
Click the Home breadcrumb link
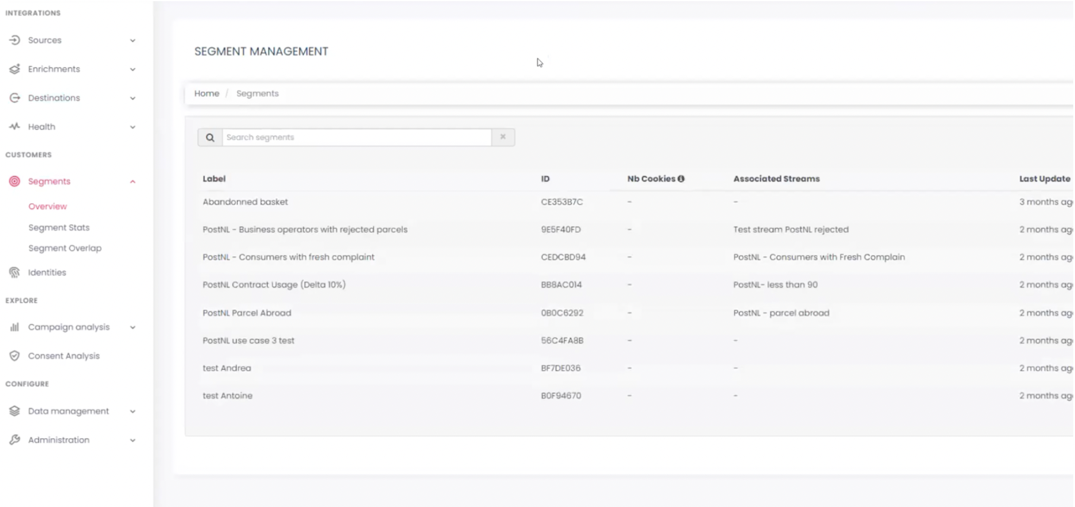tap(207, 94)
